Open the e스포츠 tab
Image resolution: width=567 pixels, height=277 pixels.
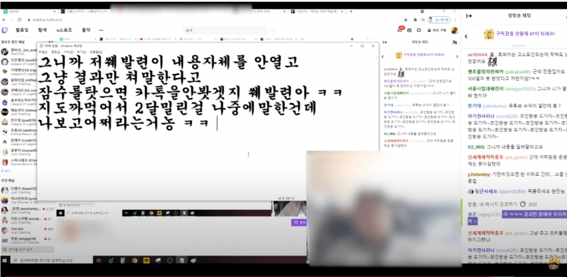click(64, 31)
